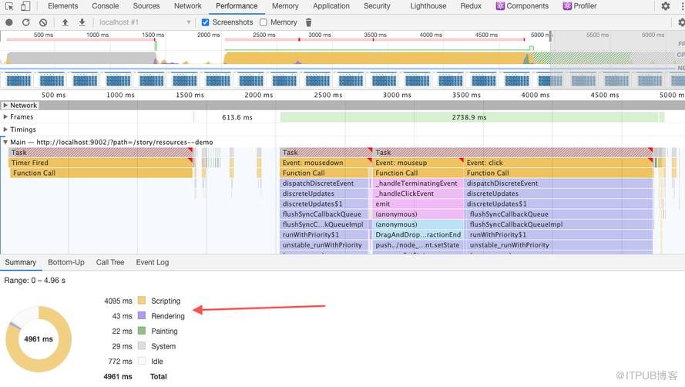Select the Event: click bar
This screenshot has width=685, height=387.
click(559, 163)
